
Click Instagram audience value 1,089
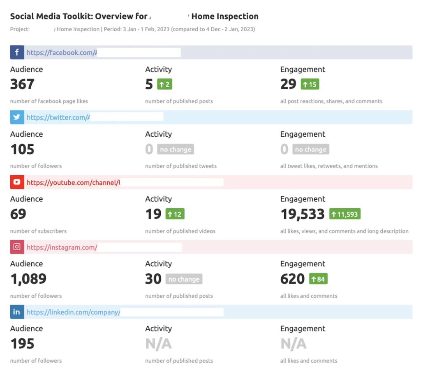tap(28, 279)
